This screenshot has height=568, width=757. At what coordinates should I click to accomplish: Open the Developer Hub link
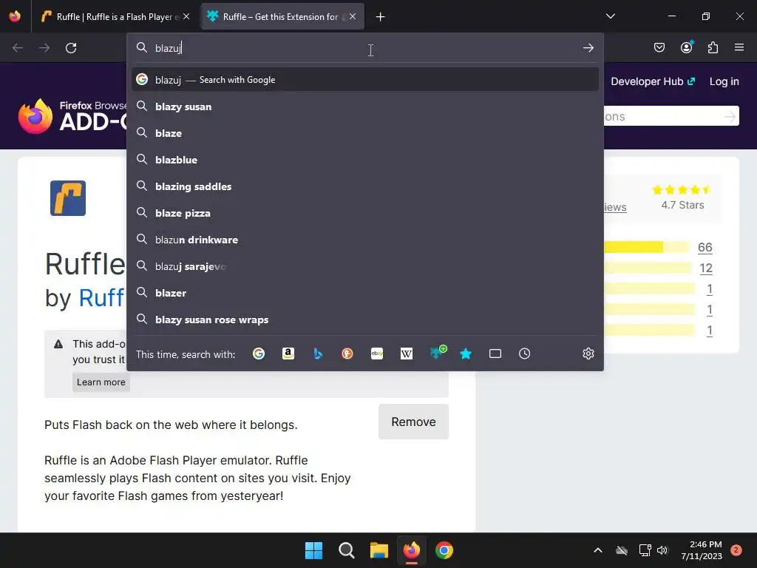[653, 81]
